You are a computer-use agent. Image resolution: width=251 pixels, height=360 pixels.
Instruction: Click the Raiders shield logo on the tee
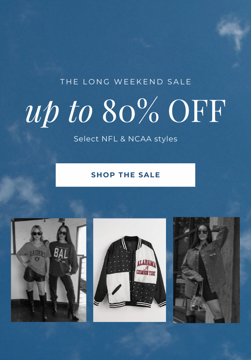tap(37, 259)
